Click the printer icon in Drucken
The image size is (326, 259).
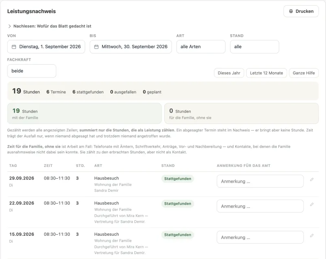click(291, 11)
